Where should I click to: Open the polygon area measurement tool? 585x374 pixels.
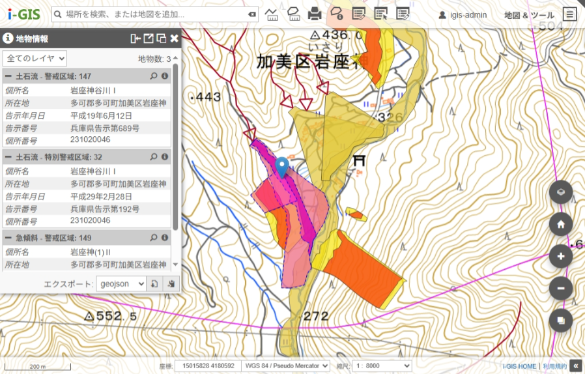[294, 14]
